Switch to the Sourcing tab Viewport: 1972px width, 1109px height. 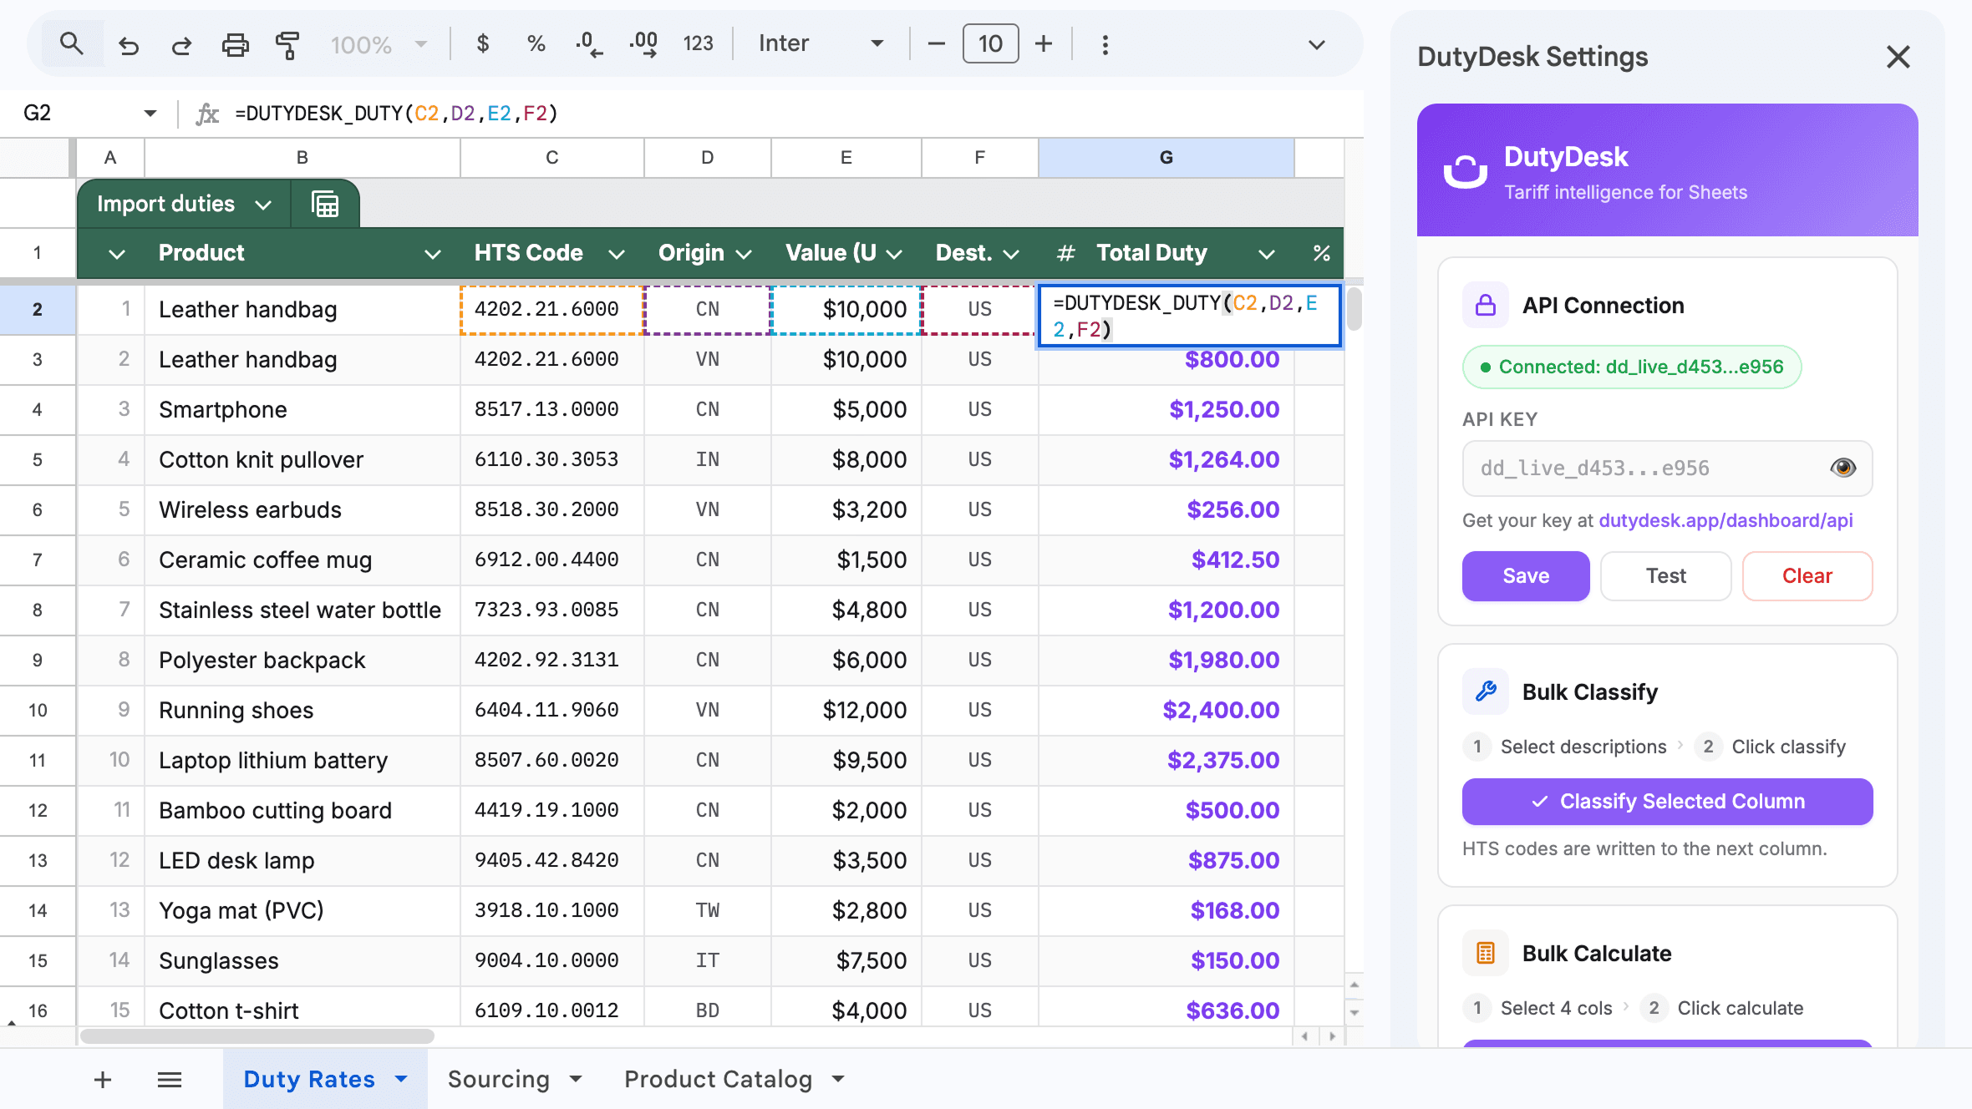pos(499,1079)
